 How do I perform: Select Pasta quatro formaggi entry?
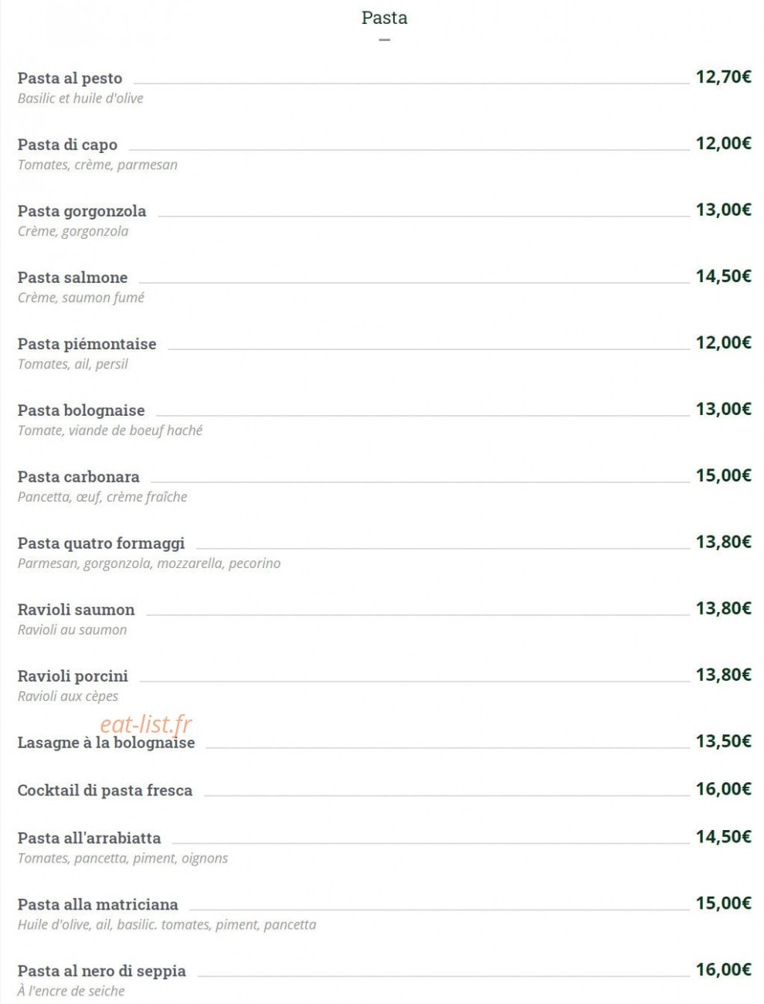click(101, 543)
